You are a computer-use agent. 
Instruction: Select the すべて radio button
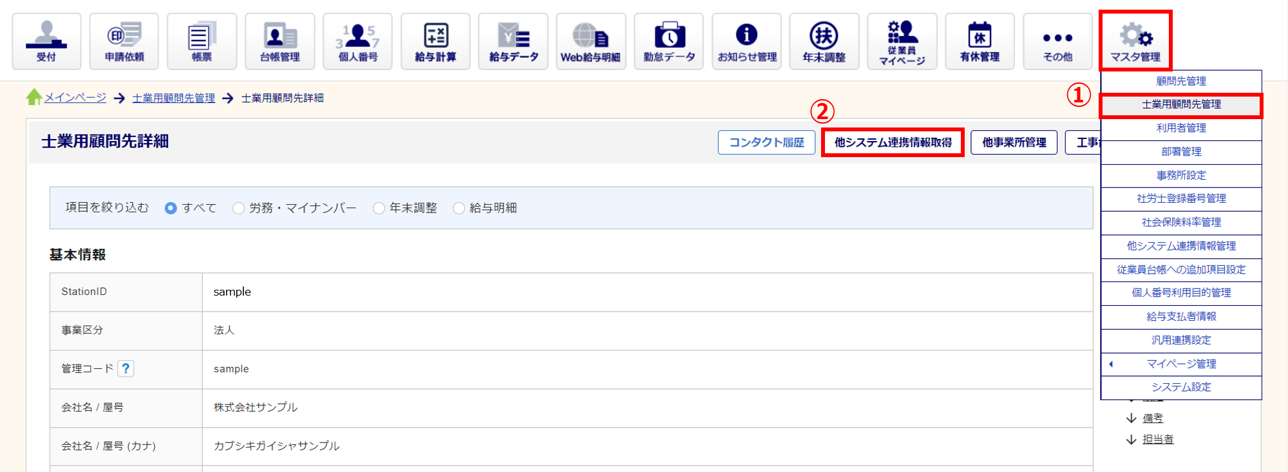click(171, 208)
